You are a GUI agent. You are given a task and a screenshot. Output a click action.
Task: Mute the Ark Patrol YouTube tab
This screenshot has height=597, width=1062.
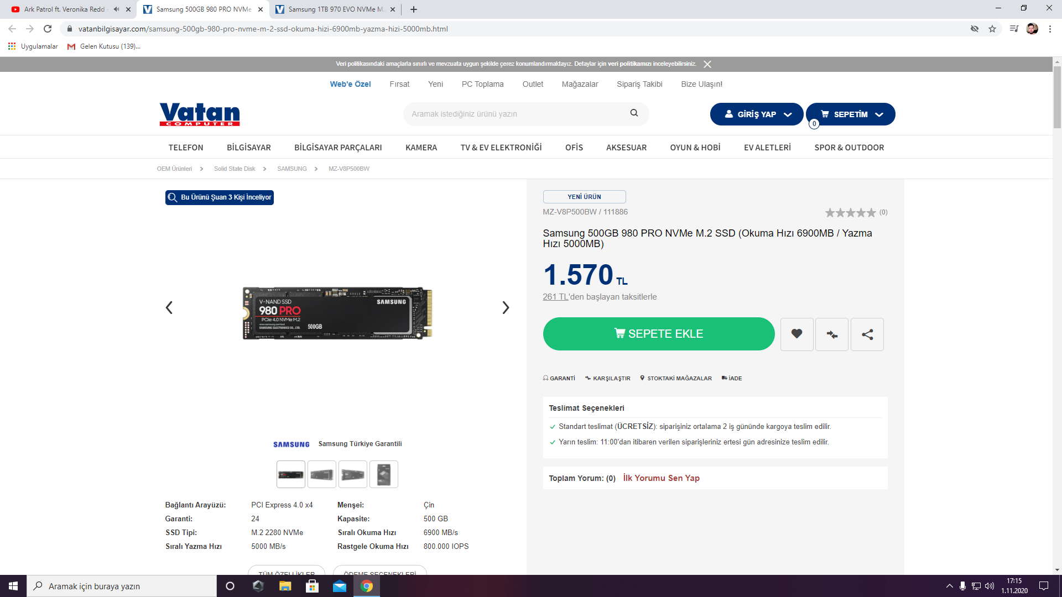pos(116,9)
